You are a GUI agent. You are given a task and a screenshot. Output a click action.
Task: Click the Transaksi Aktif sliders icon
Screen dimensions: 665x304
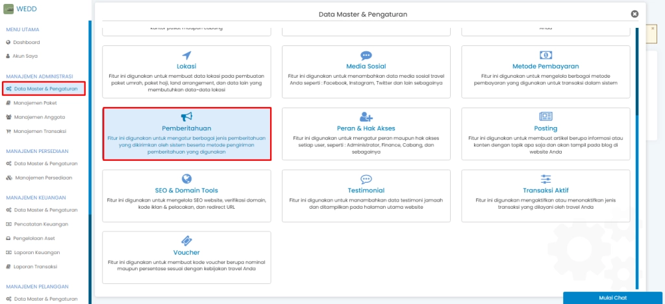click(x=546, y=179)
